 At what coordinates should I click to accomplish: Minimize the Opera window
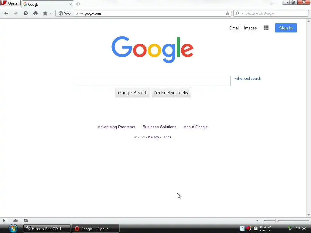286,2
